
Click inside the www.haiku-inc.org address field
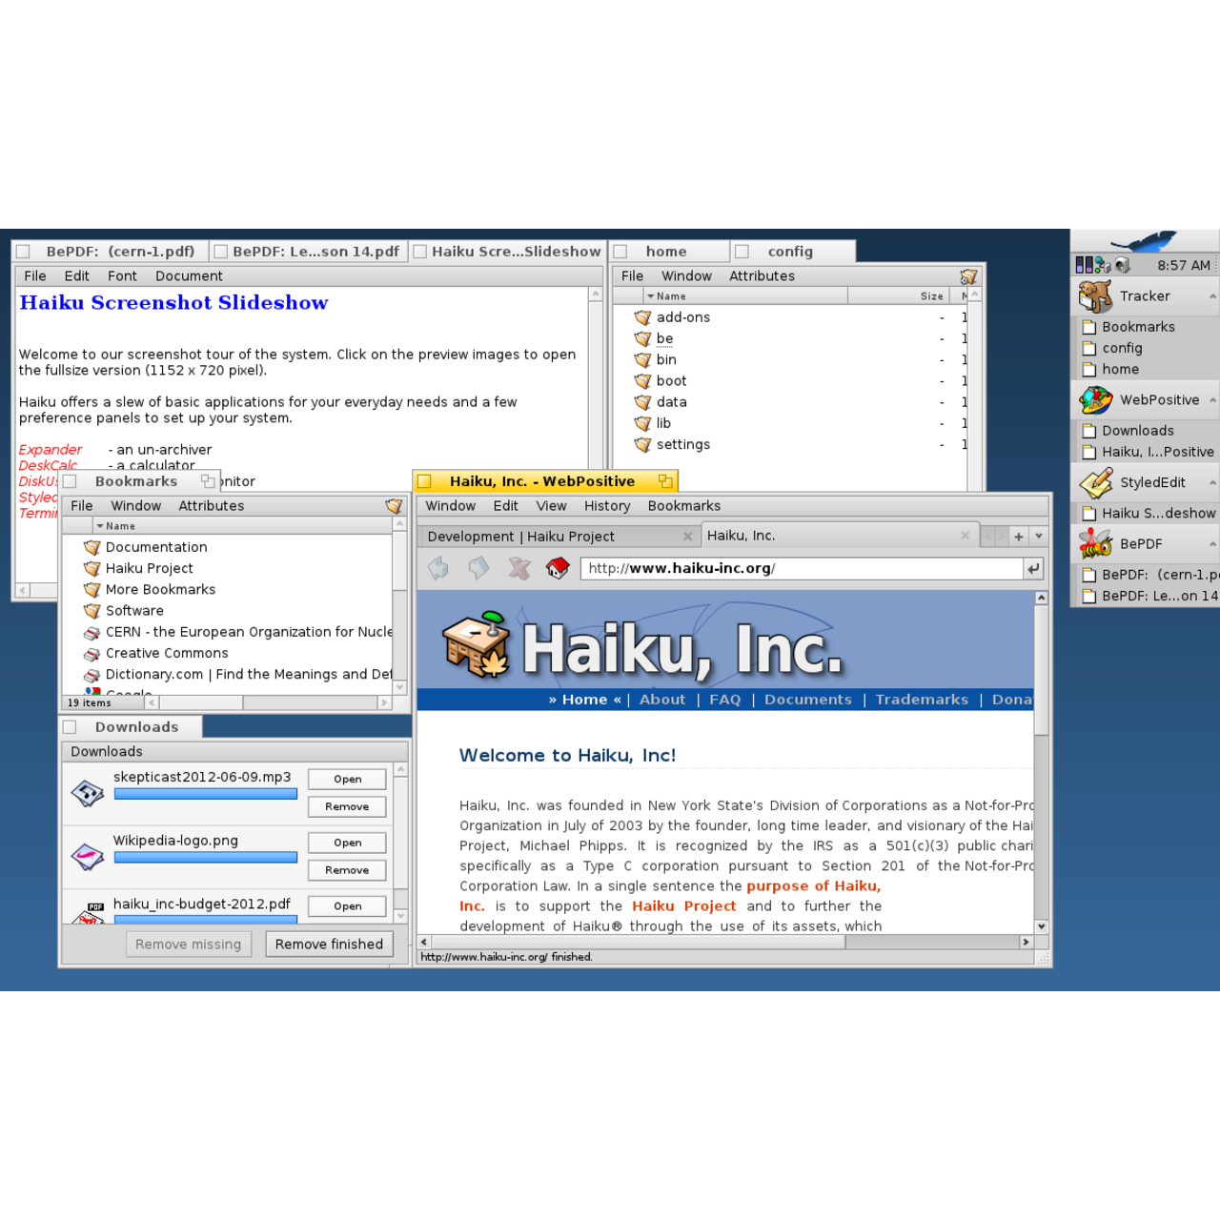coord(762,568)
